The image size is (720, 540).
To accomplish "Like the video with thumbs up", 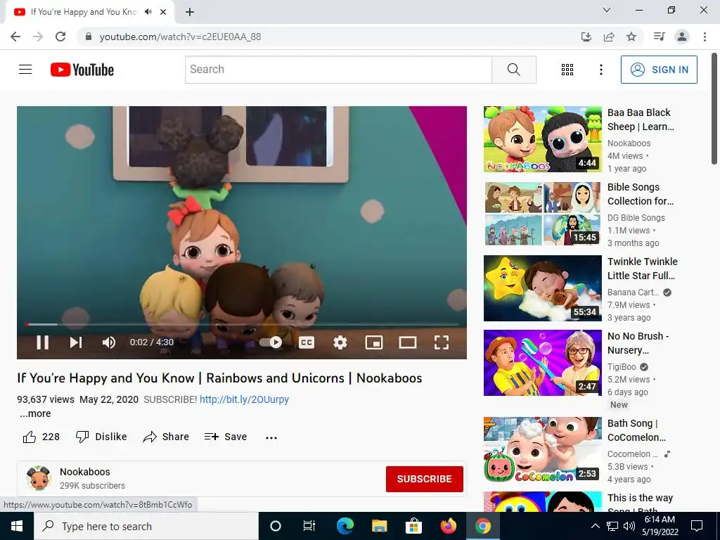I will 41,437.
